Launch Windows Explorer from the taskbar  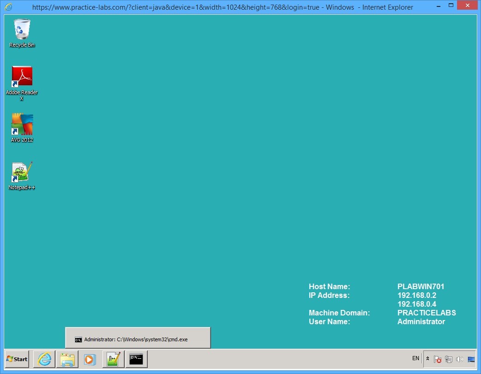tap(67, 359)
